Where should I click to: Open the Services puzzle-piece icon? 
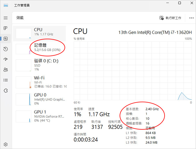[6, 90]
